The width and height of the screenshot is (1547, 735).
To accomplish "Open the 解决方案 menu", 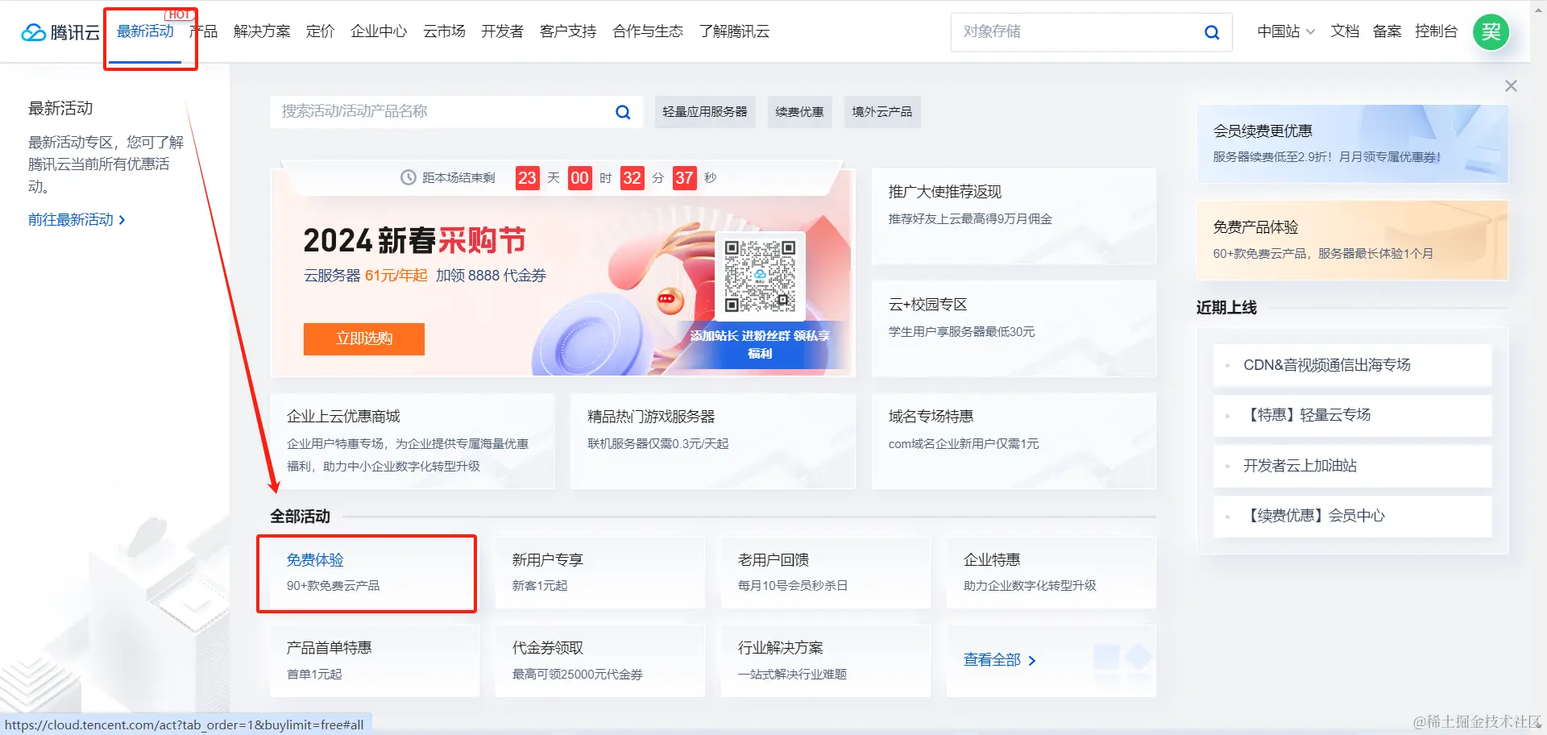I will pyautogui.click(x=262, y=31).
